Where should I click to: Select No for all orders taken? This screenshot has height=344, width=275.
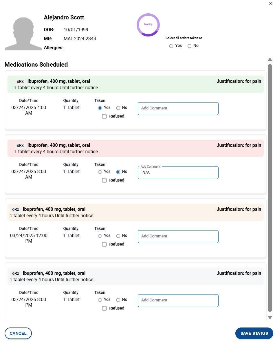[190, 46]
